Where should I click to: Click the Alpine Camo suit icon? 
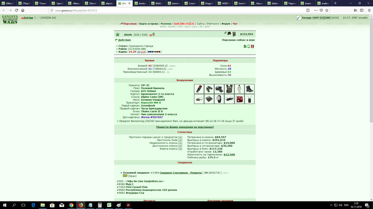click(x=239, y=89)
